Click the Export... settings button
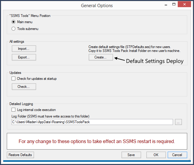Image resolution: width=194 pixels, height=165 pixels. [x=24, y=57]
